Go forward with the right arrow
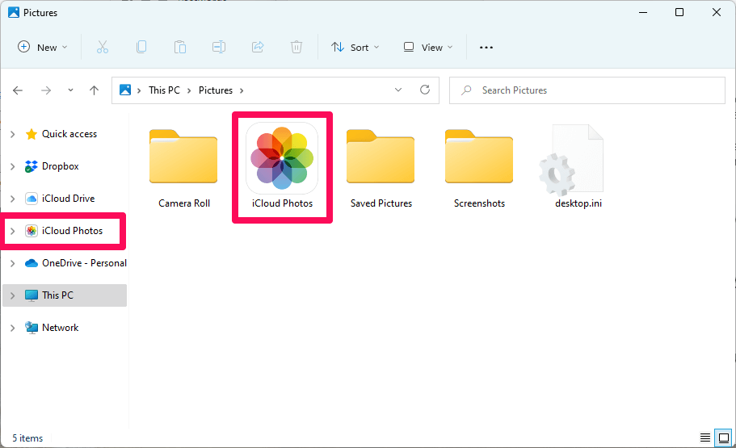 [46, 90]
